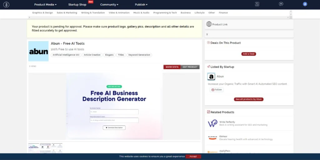Open the chat messages icon

coord(281,4)
